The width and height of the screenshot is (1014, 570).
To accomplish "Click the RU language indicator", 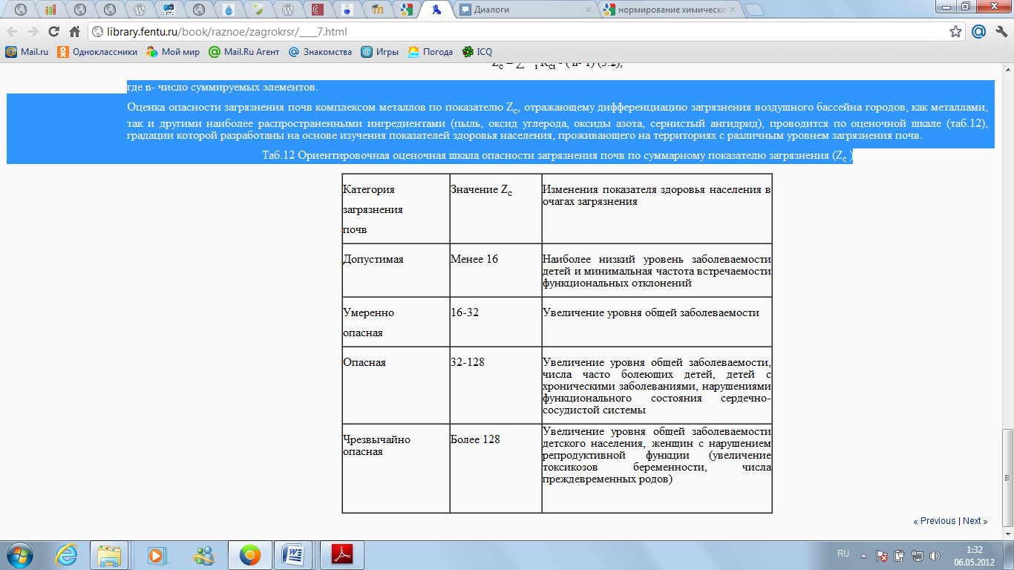I will click(843, 554).
